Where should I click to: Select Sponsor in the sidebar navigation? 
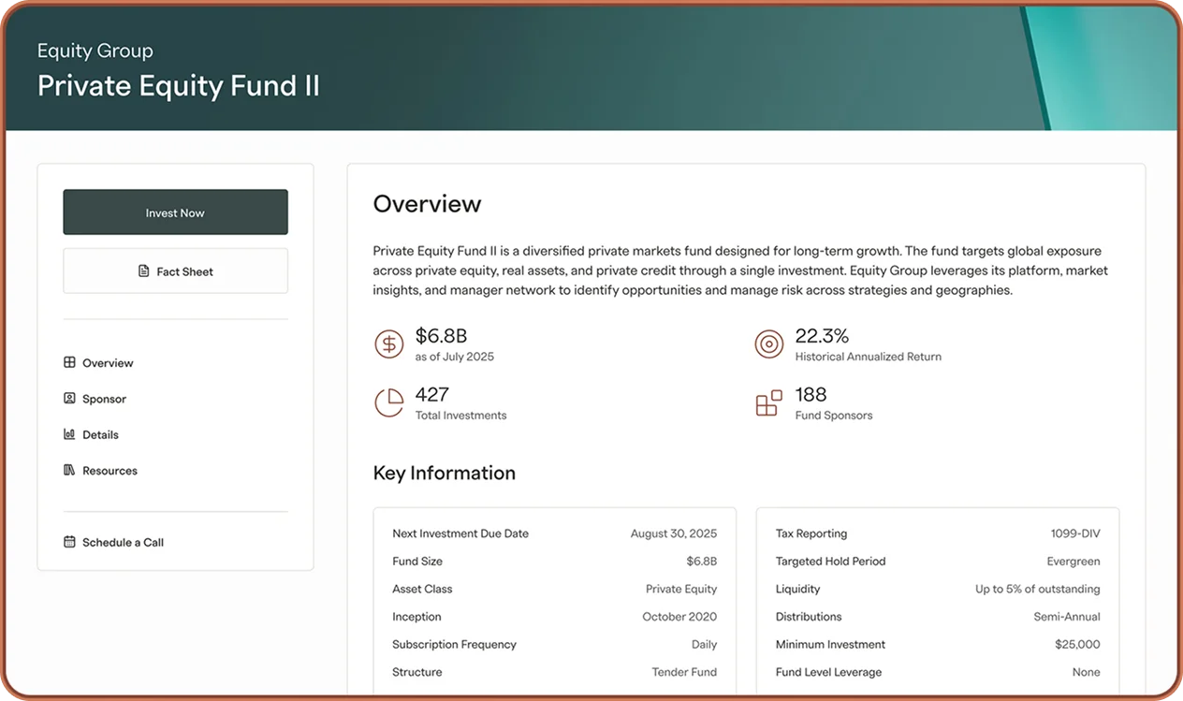point(103,398)
